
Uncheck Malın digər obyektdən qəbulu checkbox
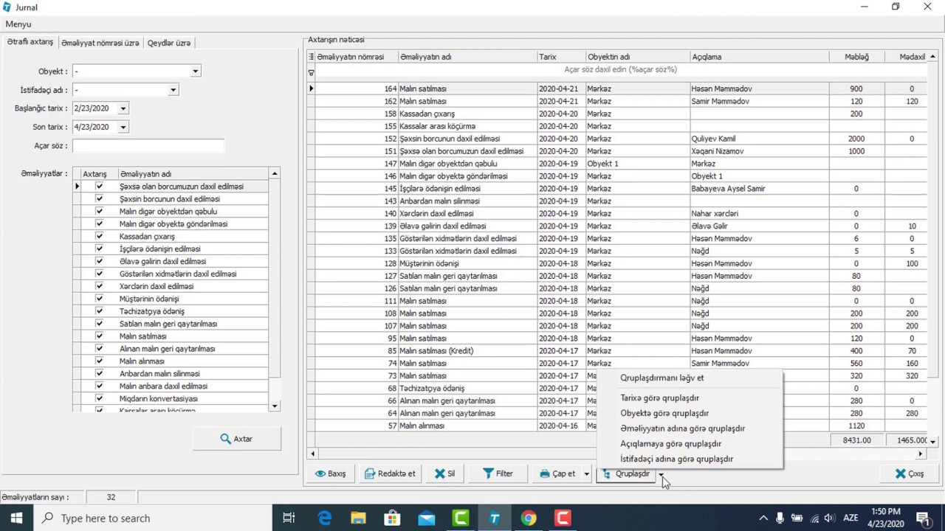[x=99, y=212]
